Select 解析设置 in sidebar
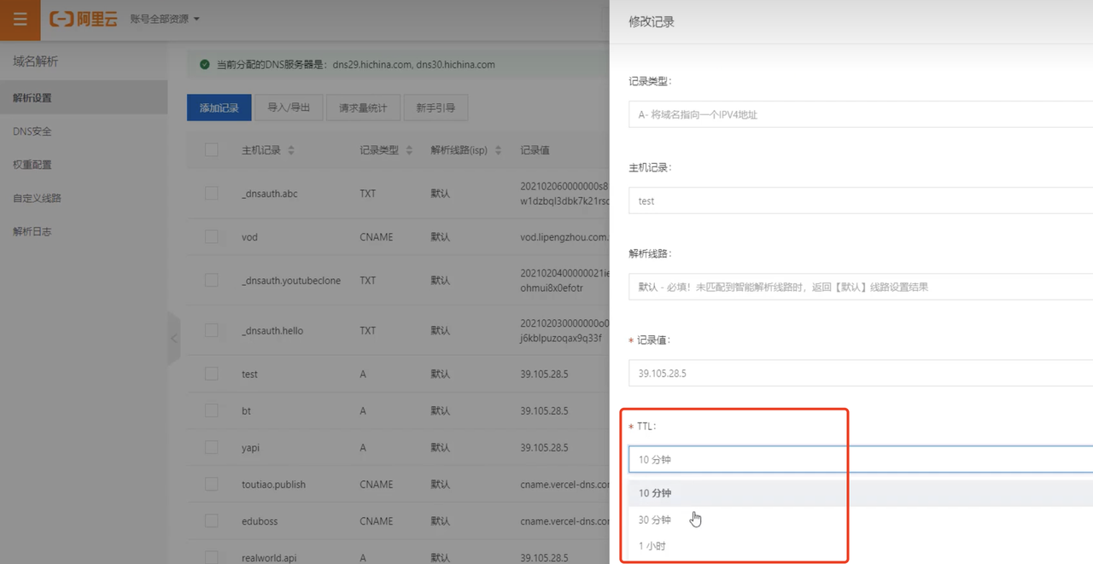Viewport: 1093px width, 564px height. pos(84,97)
